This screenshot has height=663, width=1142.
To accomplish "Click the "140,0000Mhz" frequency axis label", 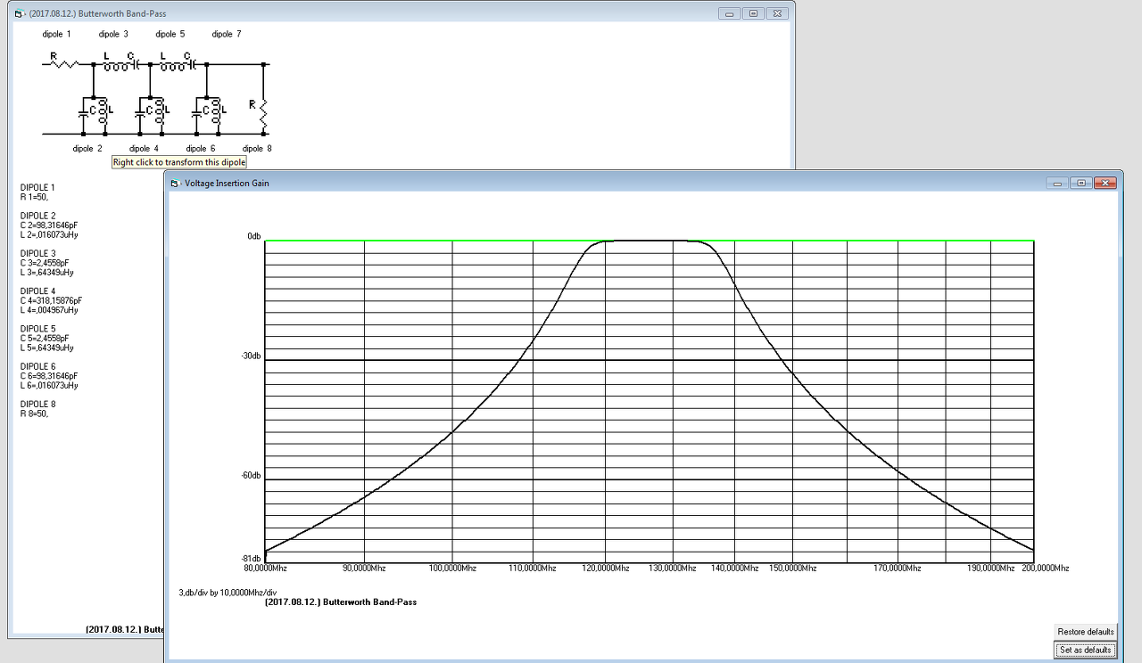I will pos(734,568).
